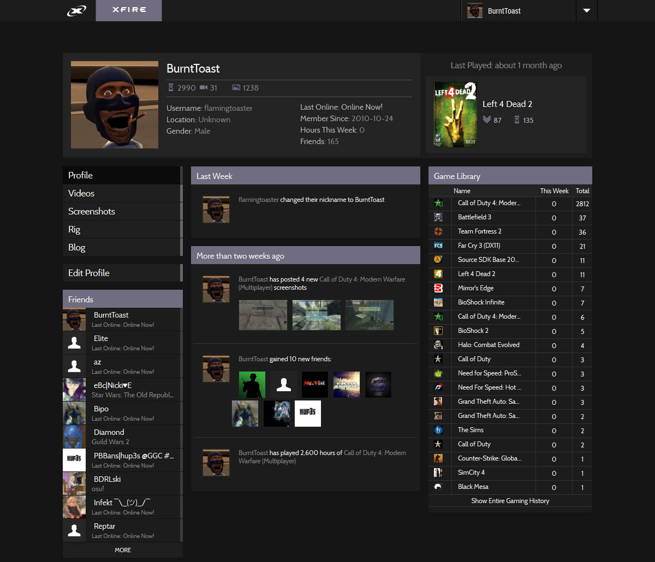Click the Team Fortress 2 game icon
655x562 pixels.
(x=438, y=231)
